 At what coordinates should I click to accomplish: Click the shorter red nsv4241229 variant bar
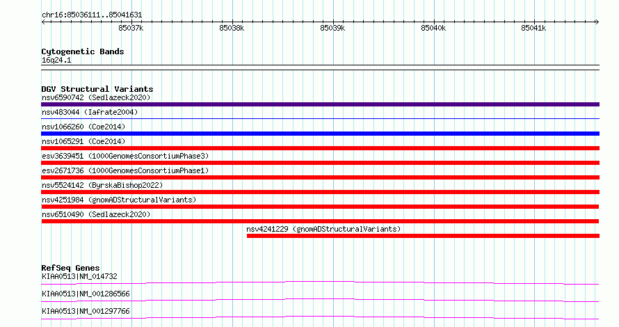(x=423, y=236)
